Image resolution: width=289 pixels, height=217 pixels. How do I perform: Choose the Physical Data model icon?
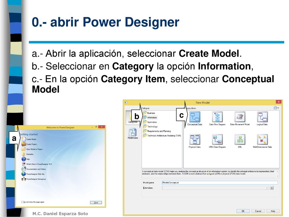pos(195,139)
